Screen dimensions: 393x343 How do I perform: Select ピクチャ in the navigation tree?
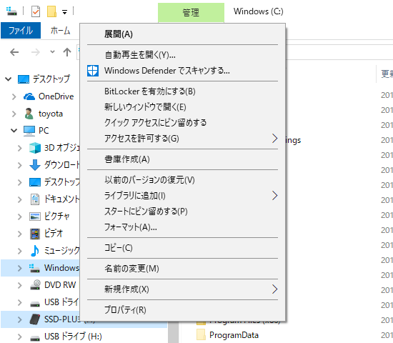56,217
